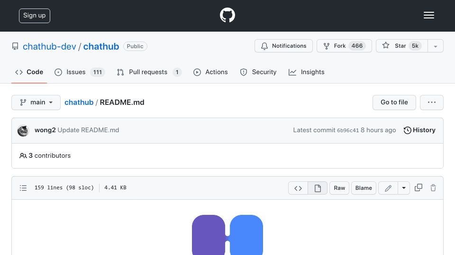Open the chathub repository name link
The image size is (455, 255).
coord(101,46)
